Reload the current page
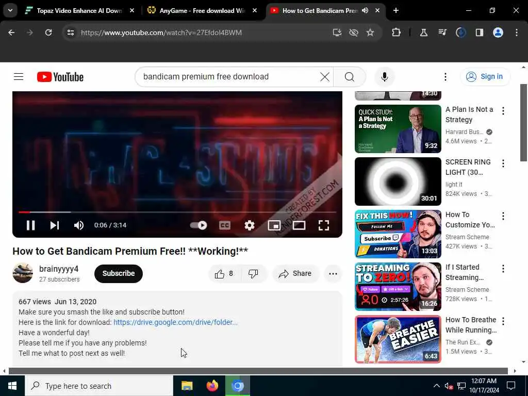This screenshot has width=528, height=396. pos(48,32)
